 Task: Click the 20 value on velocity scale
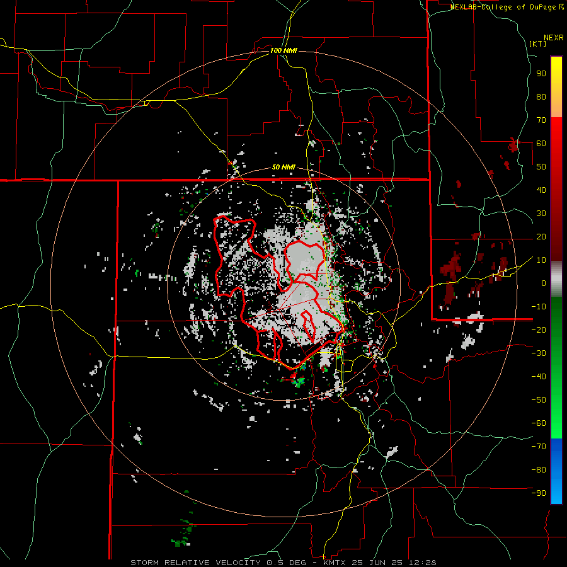pos(541,236)
